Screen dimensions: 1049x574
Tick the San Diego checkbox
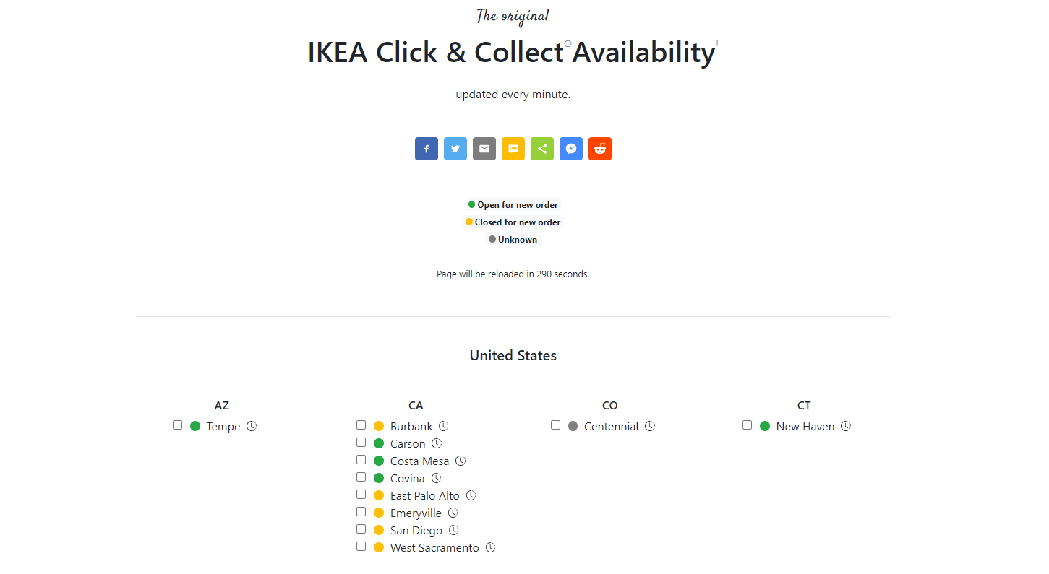click(361, 529)
